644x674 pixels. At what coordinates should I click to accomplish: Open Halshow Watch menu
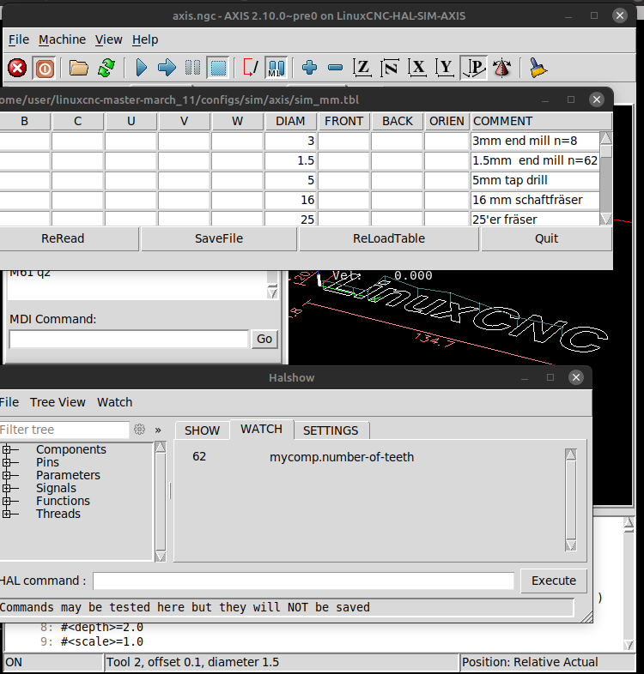114,402
